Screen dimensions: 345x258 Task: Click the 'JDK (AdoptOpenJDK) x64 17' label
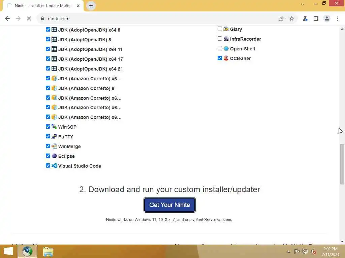90,59
